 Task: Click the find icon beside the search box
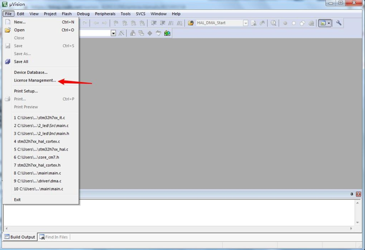click(x=254, y=23)
